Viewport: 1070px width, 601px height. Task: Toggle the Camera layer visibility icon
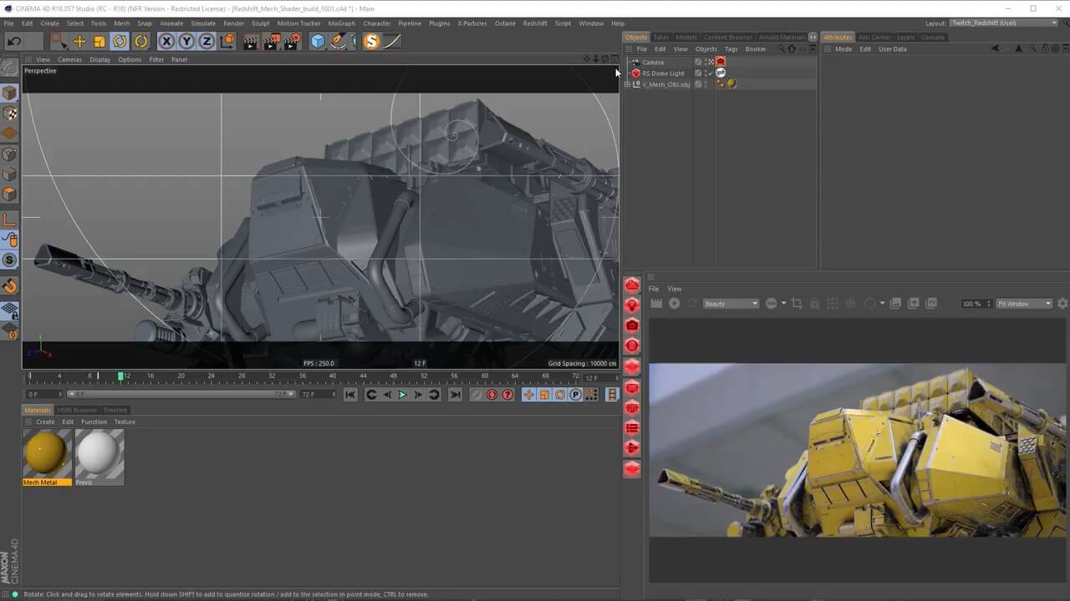point(698,62)
